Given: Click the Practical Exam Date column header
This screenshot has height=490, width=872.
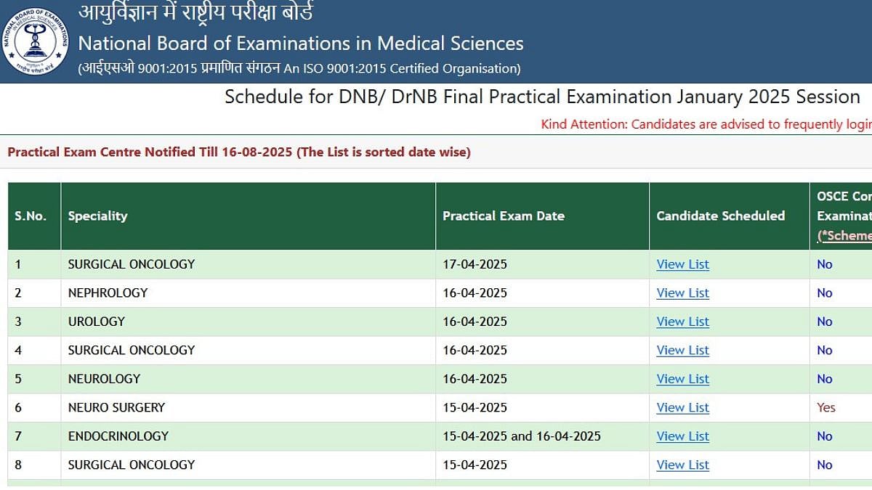Looking at the screenshot, I should click(503, 216).
